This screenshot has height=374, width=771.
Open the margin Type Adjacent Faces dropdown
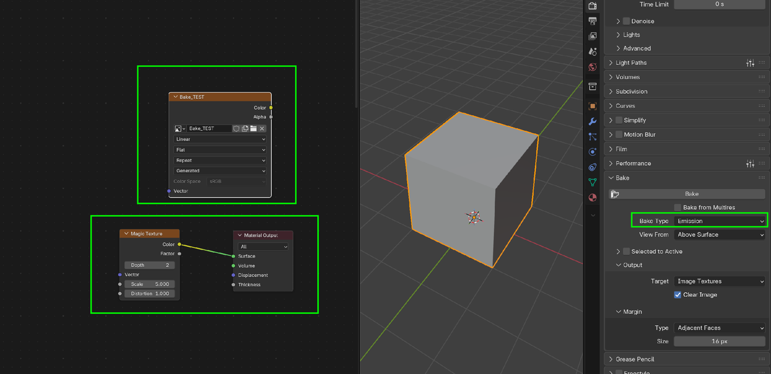[719, 328]
